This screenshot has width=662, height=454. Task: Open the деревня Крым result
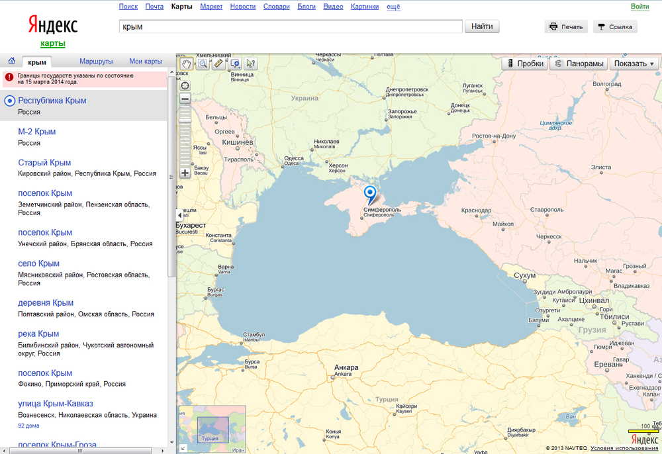[46, 303]
